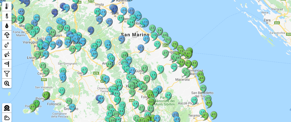This screenshot has height=122, width=291.
Task: Click the 6.9 marker on the island
Action: coord(32,107)
